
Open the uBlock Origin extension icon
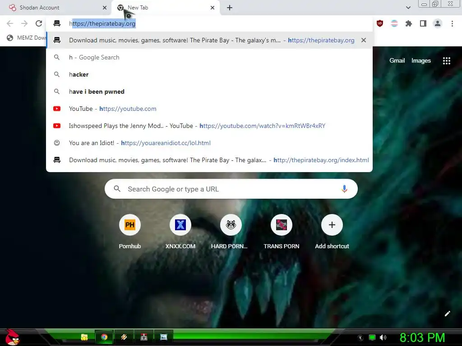pos(380,23)
